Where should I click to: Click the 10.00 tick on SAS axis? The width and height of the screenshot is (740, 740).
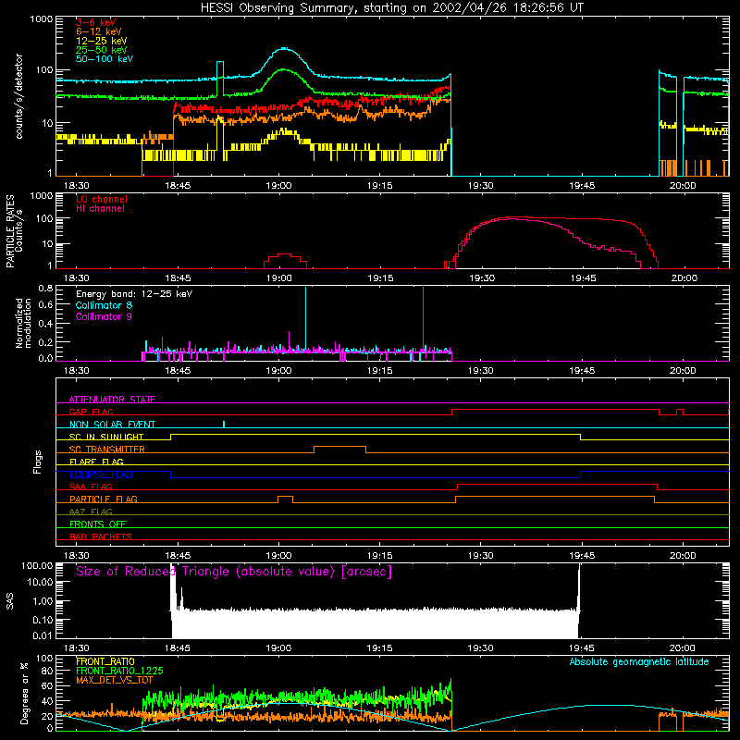(40, 582)
